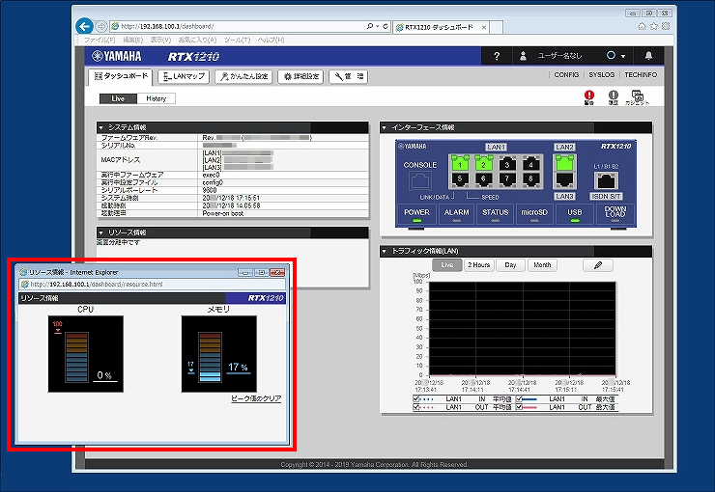
Task: Click the LAN2 port on router image
Action: [x=564, y=162]
